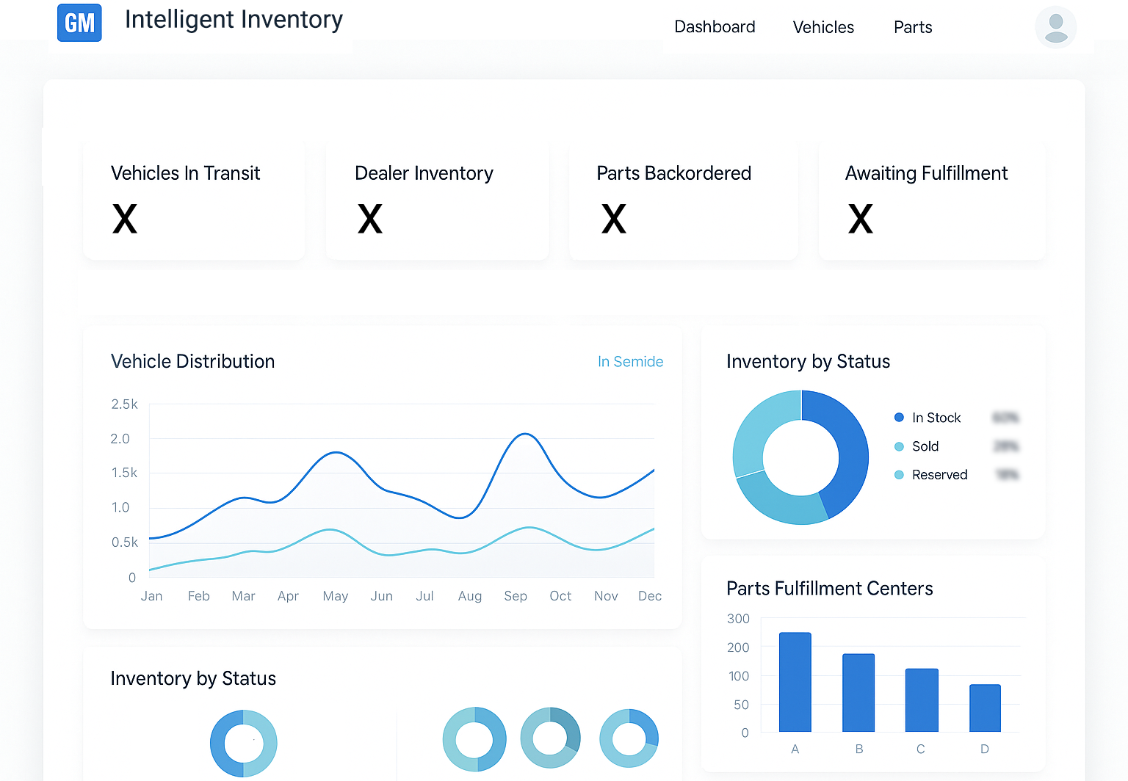This screenshot has width=1128, height=781.
Task: Select the Sold legend dot
Action: (899, 446)
